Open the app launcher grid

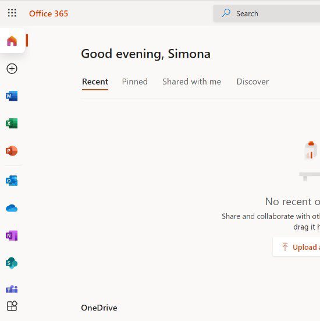[x=12, y=13]
